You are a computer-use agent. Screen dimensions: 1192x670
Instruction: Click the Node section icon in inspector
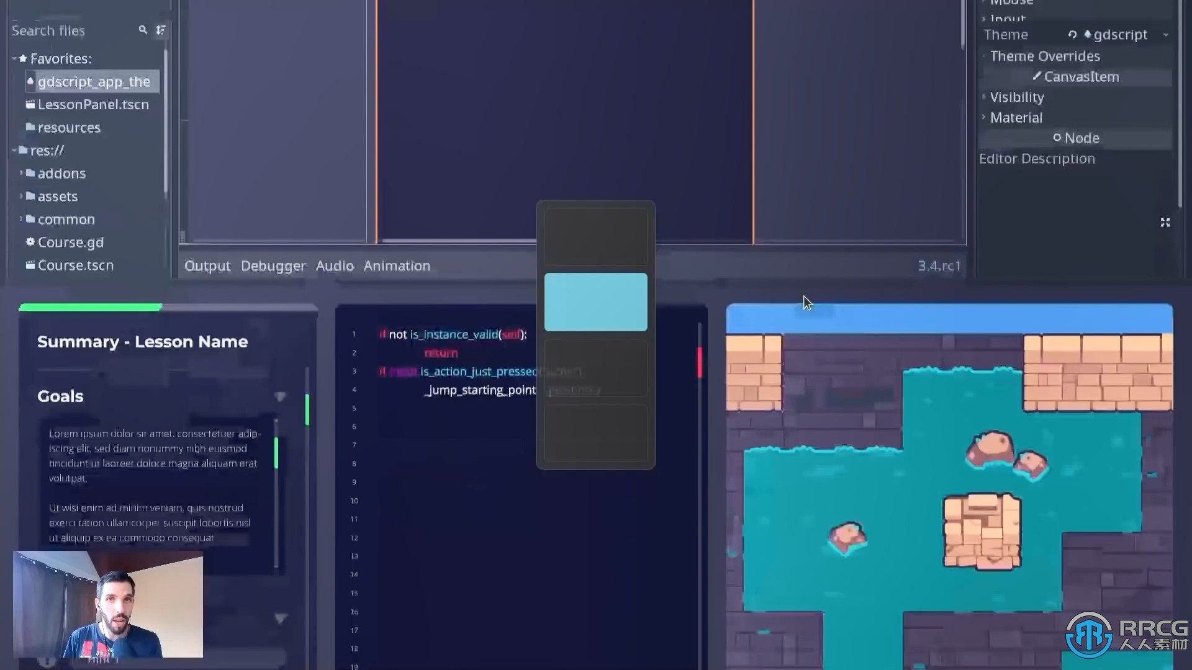1057,138
